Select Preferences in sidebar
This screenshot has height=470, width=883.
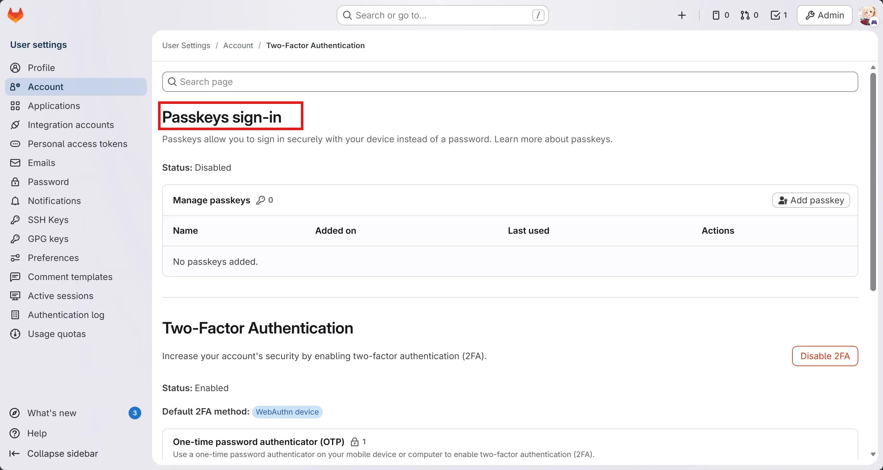tap(53, 258)
